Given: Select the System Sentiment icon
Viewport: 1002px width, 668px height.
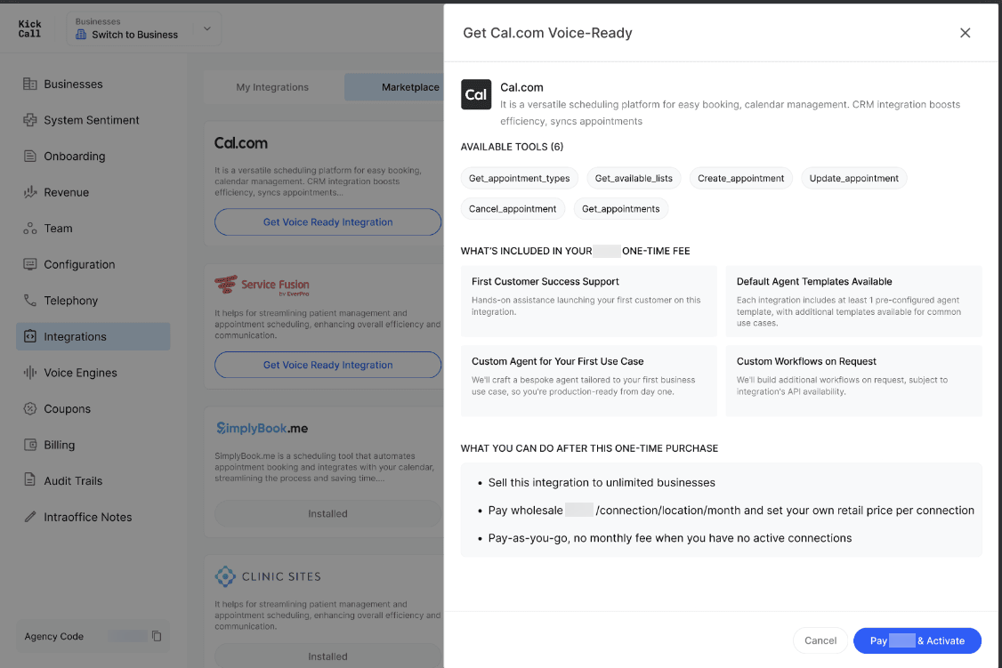Looking at the screenshot, I should [30, 119].
